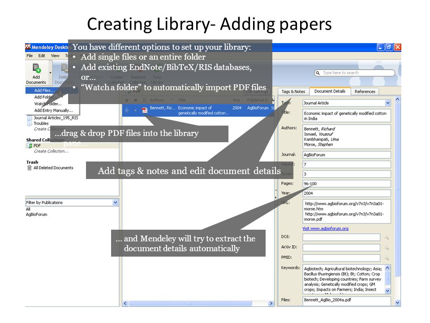Toggle favorite star on Bennett document

[x=126, y=110]
